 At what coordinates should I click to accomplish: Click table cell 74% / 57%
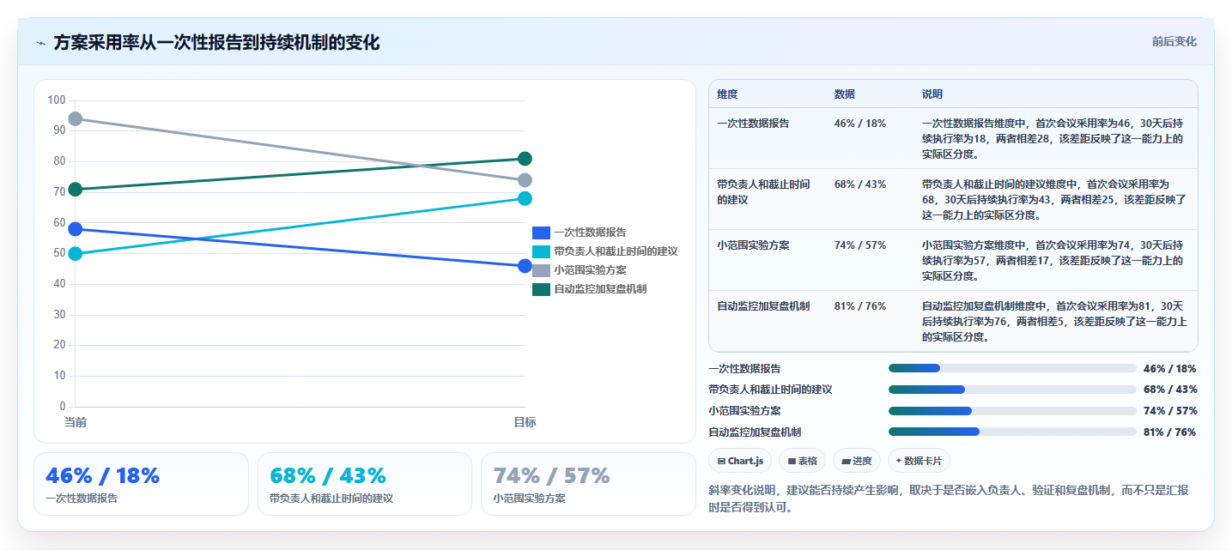click(860, 245)
